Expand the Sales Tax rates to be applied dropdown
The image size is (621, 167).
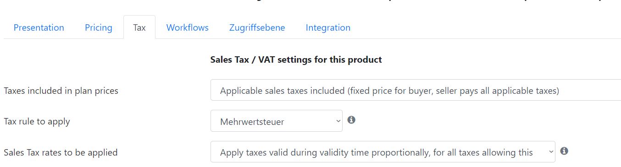(383, 151)
